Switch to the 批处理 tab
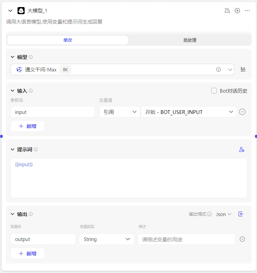Viewport: 257px width, 273px height. [x=190, y=40]
